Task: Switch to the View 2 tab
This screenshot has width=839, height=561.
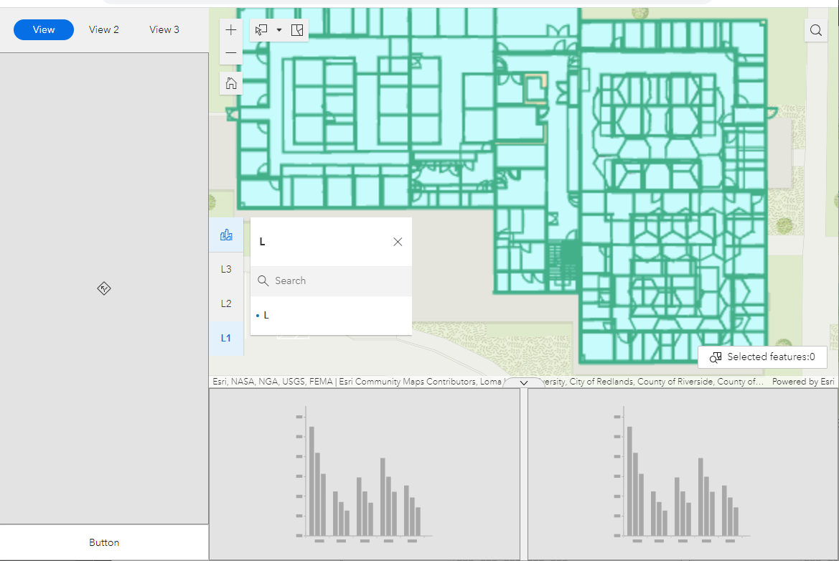Action: (103, 29)
